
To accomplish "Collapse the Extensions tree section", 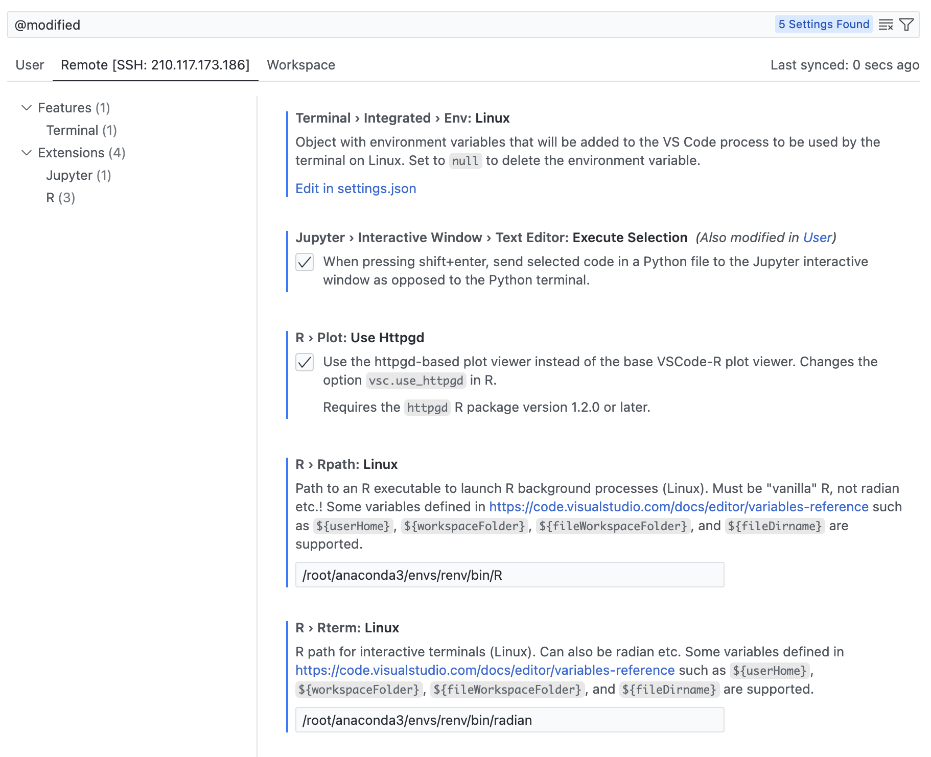I will 27,153.
